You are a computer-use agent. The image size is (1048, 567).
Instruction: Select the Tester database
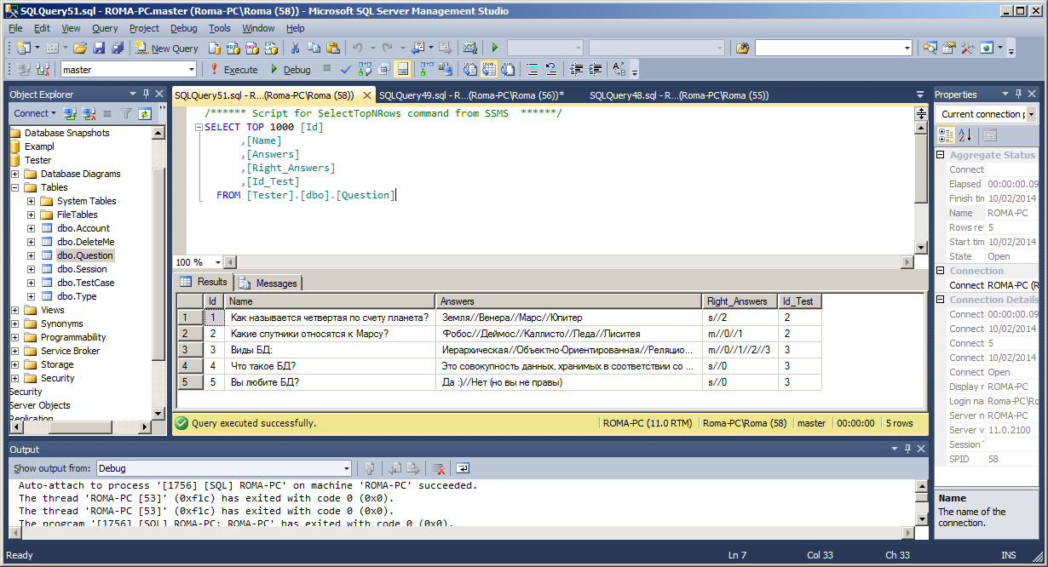pos(37,160)
